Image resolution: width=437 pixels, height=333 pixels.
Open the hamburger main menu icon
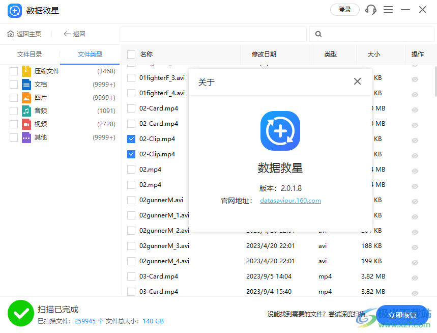tap(388, 10)
